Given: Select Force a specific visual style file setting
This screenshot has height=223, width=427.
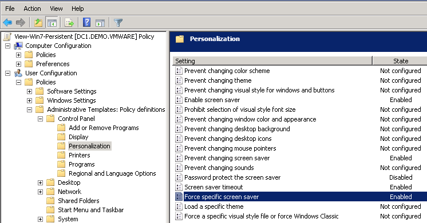Looking at the screenshot, I should 261,216.
